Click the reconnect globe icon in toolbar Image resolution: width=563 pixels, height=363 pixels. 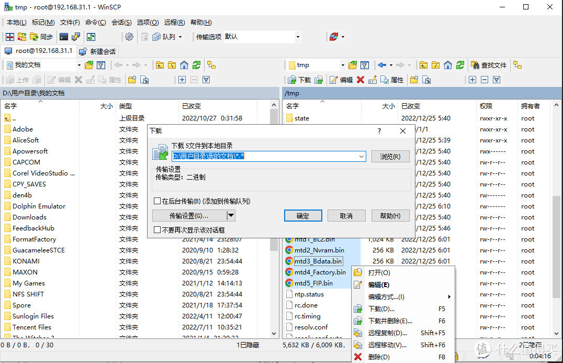pyautogui.click(x=334, y=37)
